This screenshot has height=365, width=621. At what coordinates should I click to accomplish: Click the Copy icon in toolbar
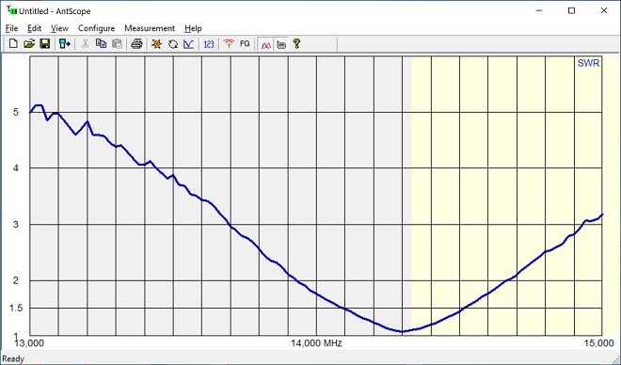click(x=101, y=44)
